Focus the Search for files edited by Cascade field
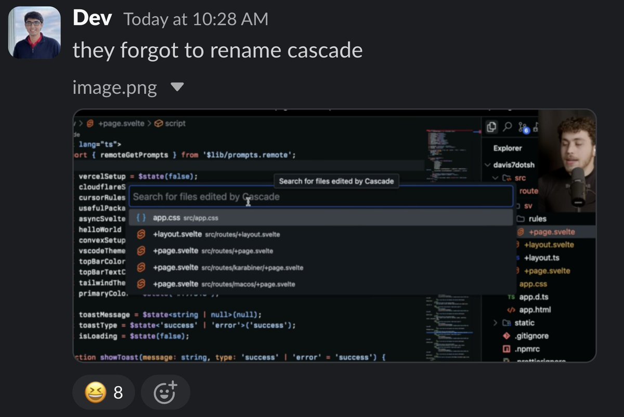This screenshot has height=417, width=624. coord(321,197)
